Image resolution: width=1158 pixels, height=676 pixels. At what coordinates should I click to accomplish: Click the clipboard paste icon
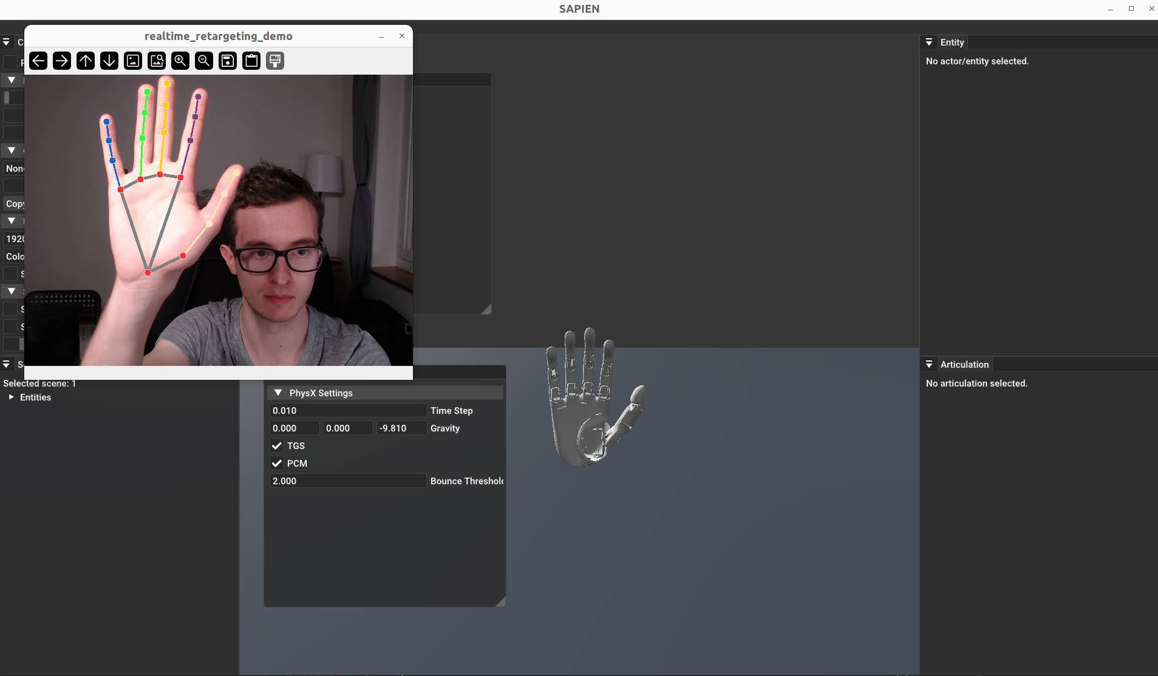[250, 61]
